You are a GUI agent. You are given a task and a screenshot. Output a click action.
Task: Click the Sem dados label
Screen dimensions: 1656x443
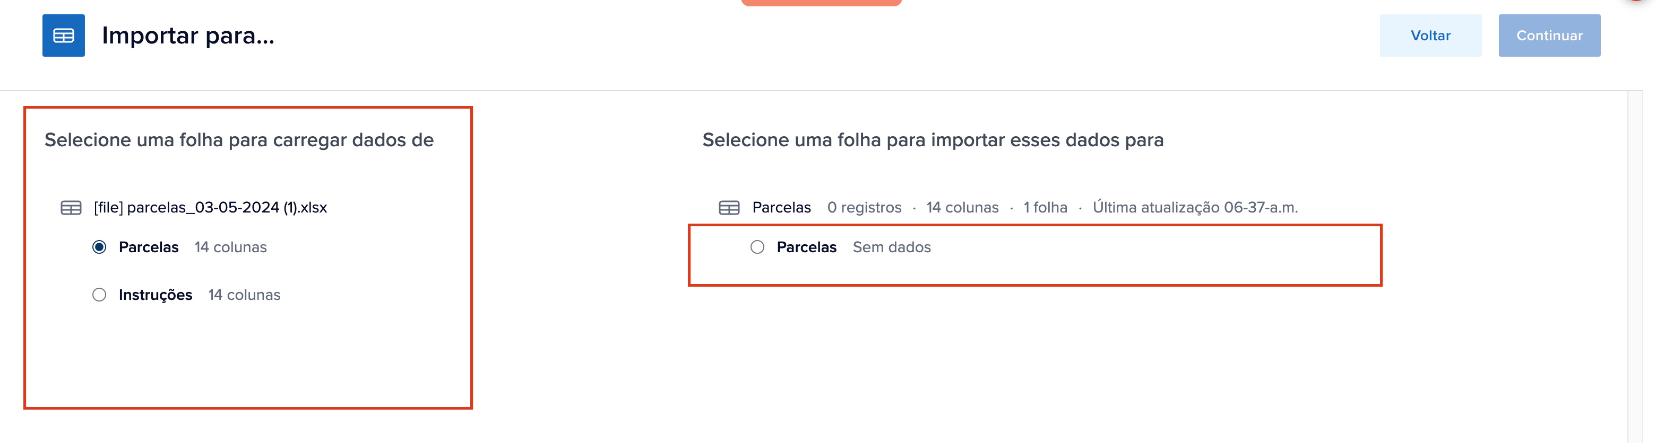point(891,247)
